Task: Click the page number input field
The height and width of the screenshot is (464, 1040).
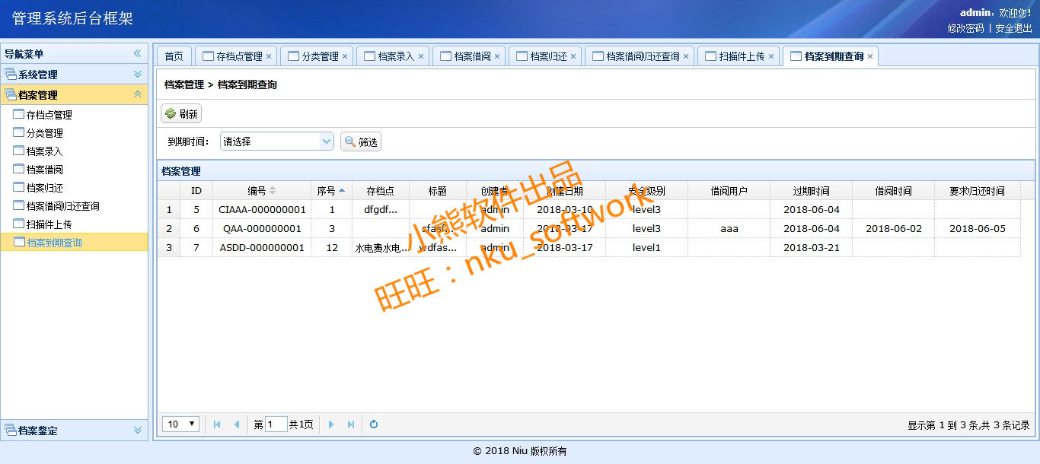Action: (276, 424)
